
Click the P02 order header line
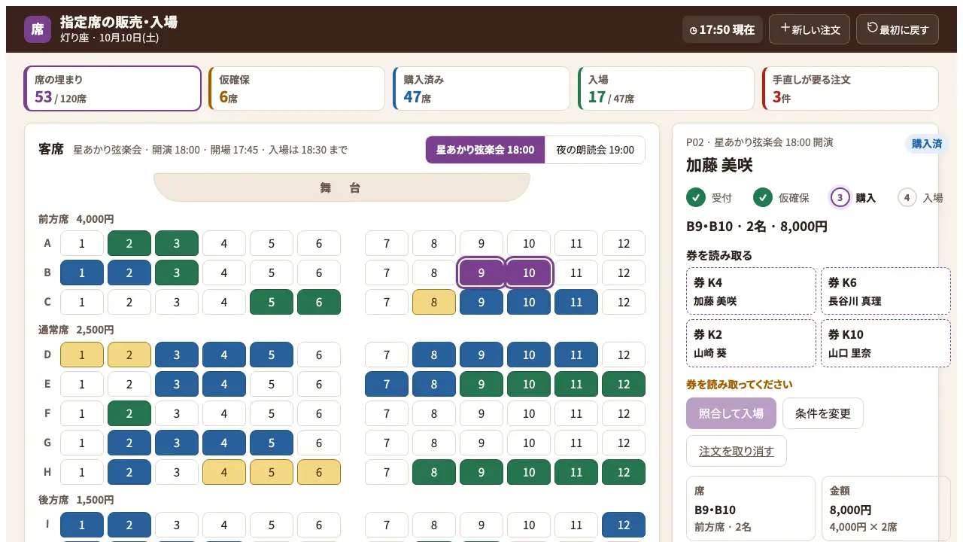pyautogui.click(x=759, y=142)
